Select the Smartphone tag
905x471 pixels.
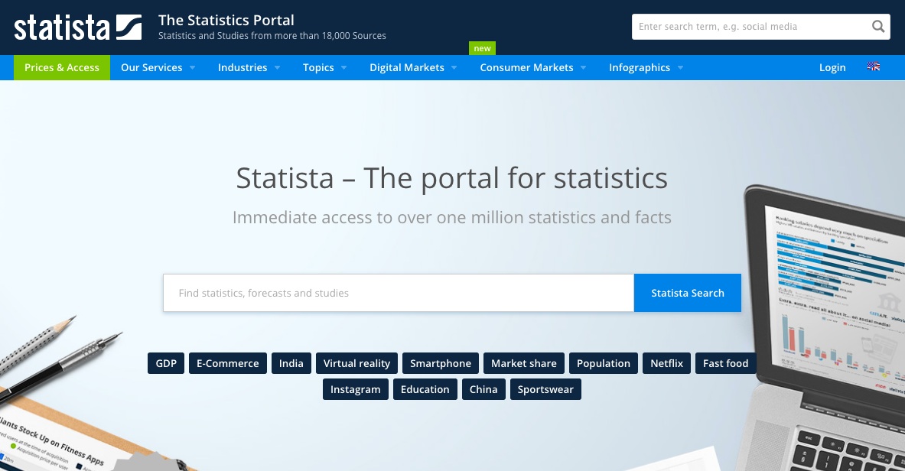click(x=441, y=363)
